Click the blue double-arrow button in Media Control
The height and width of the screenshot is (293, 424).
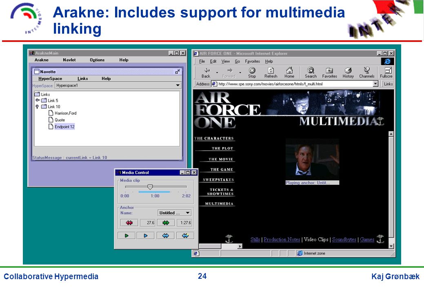pyautogui.click(x=166, y=236)
